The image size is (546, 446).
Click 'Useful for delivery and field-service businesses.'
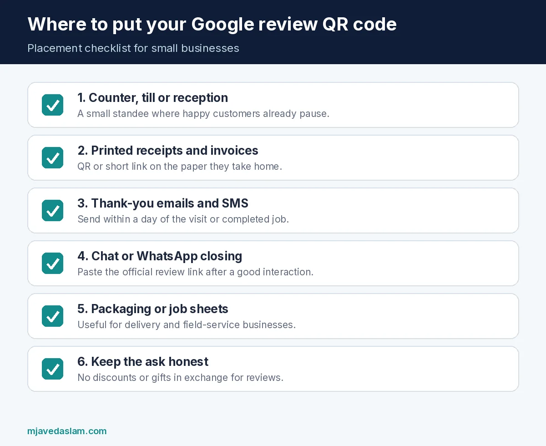coord(187,325)
